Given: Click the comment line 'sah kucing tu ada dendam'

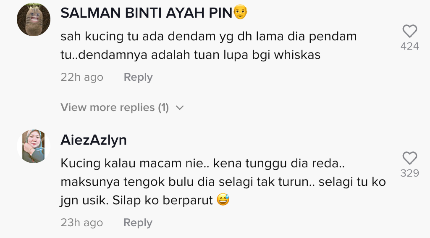Looking at the screenshot, I should pos(208,37).
